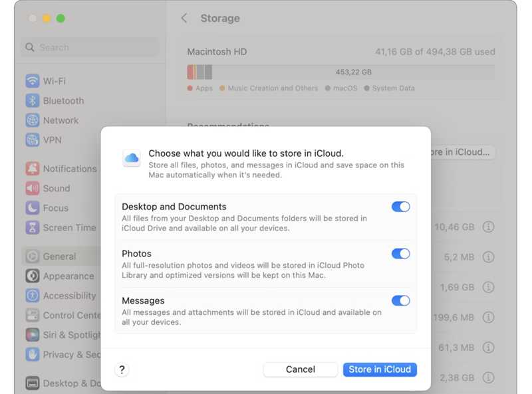Go back using the Storage chevron
The image size is (532, 394).
pyautogui.click(x=184, y=19)
